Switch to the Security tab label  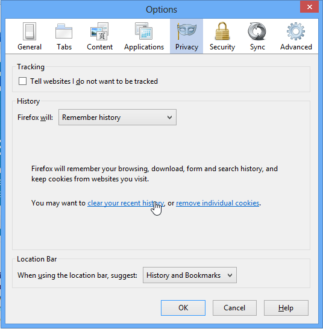coord(222,47)
